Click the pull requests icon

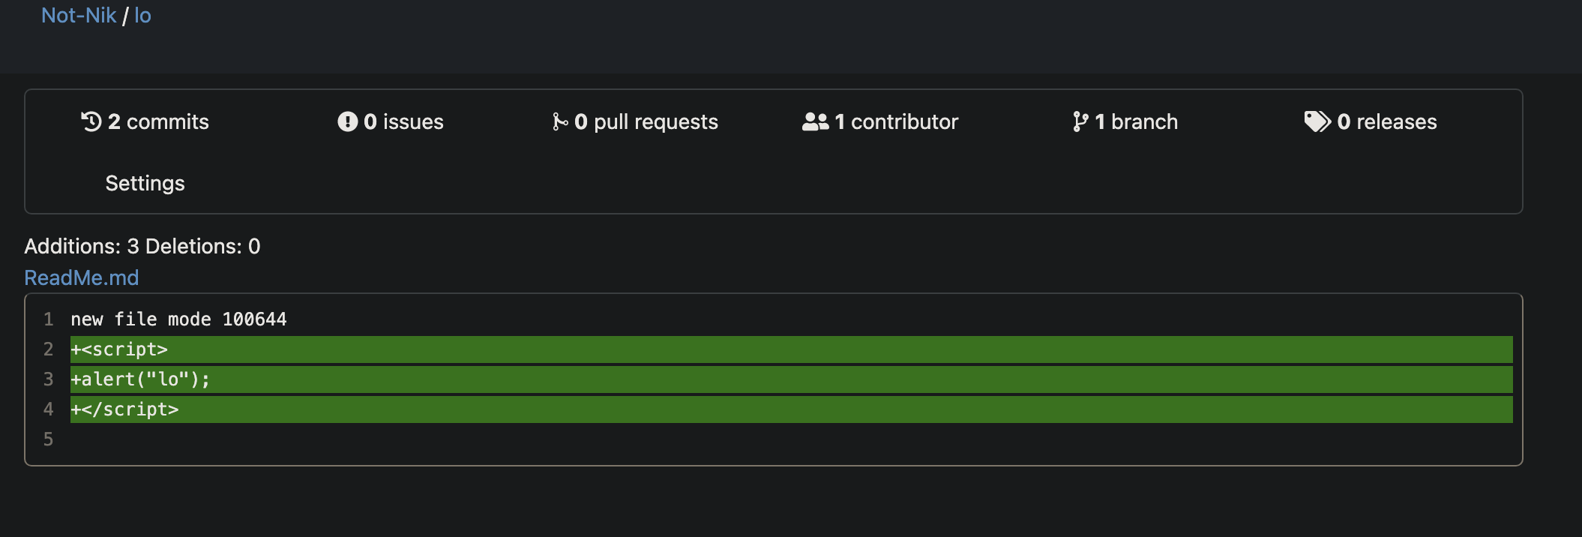[559, 121]
